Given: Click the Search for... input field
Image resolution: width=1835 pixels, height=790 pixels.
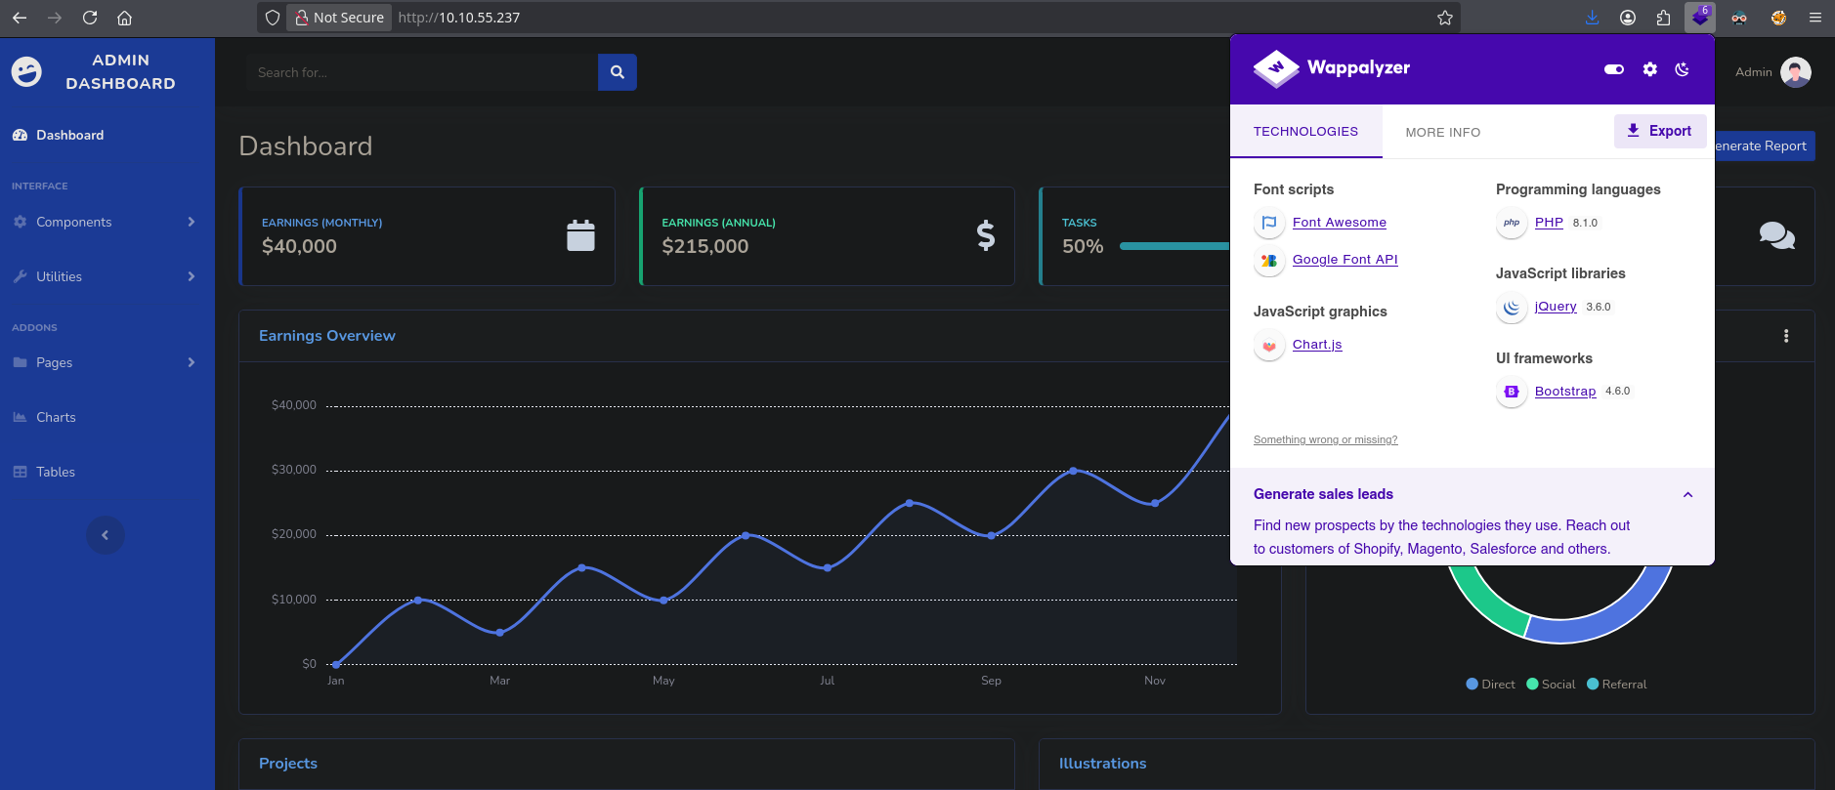Looking at the screenshot, I should tap(421, 72).
